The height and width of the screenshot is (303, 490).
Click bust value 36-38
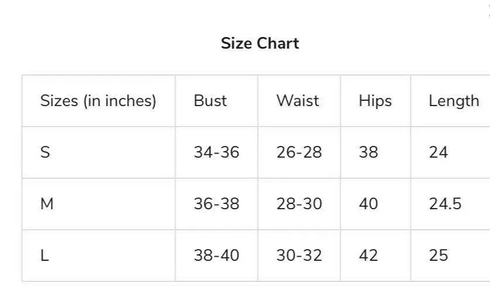[217, 204]
